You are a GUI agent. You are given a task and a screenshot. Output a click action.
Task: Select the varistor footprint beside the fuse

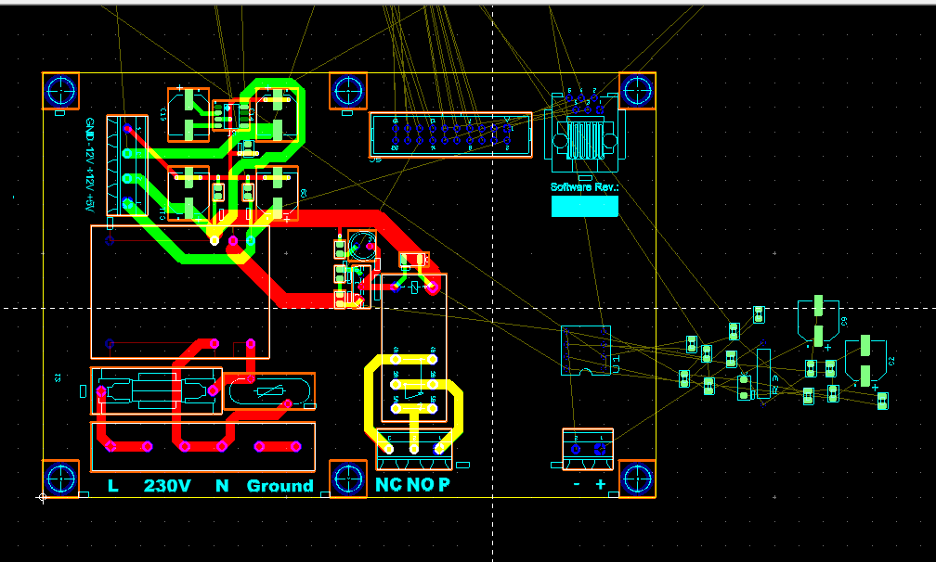[x=268, y=391]
